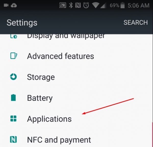This screenshot has width=153, height=147.
Task: Tap the Advanced features icon
Action: 14,56
